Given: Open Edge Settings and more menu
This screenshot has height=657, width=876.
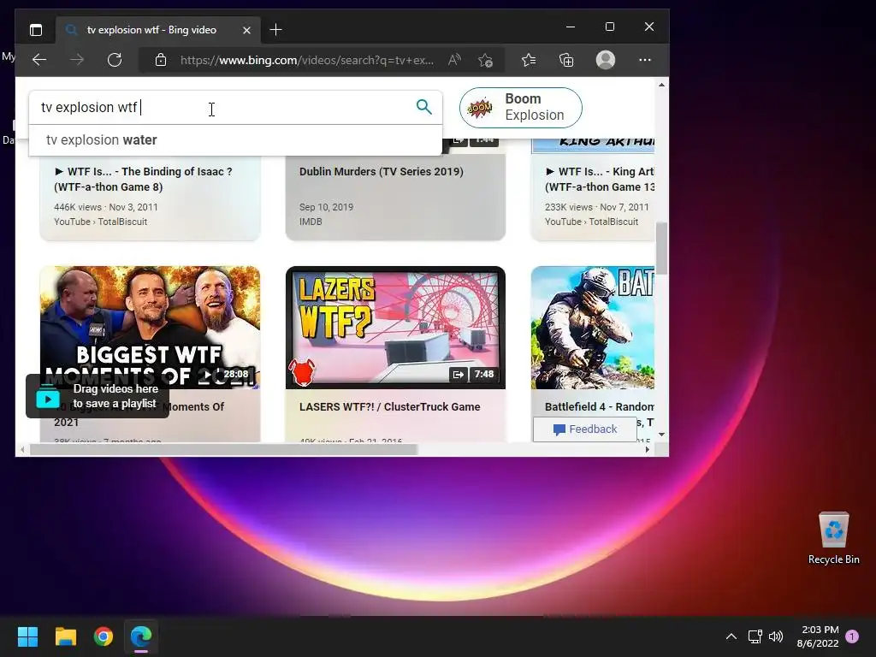Looking at the screenshot, I should (645, 60).
